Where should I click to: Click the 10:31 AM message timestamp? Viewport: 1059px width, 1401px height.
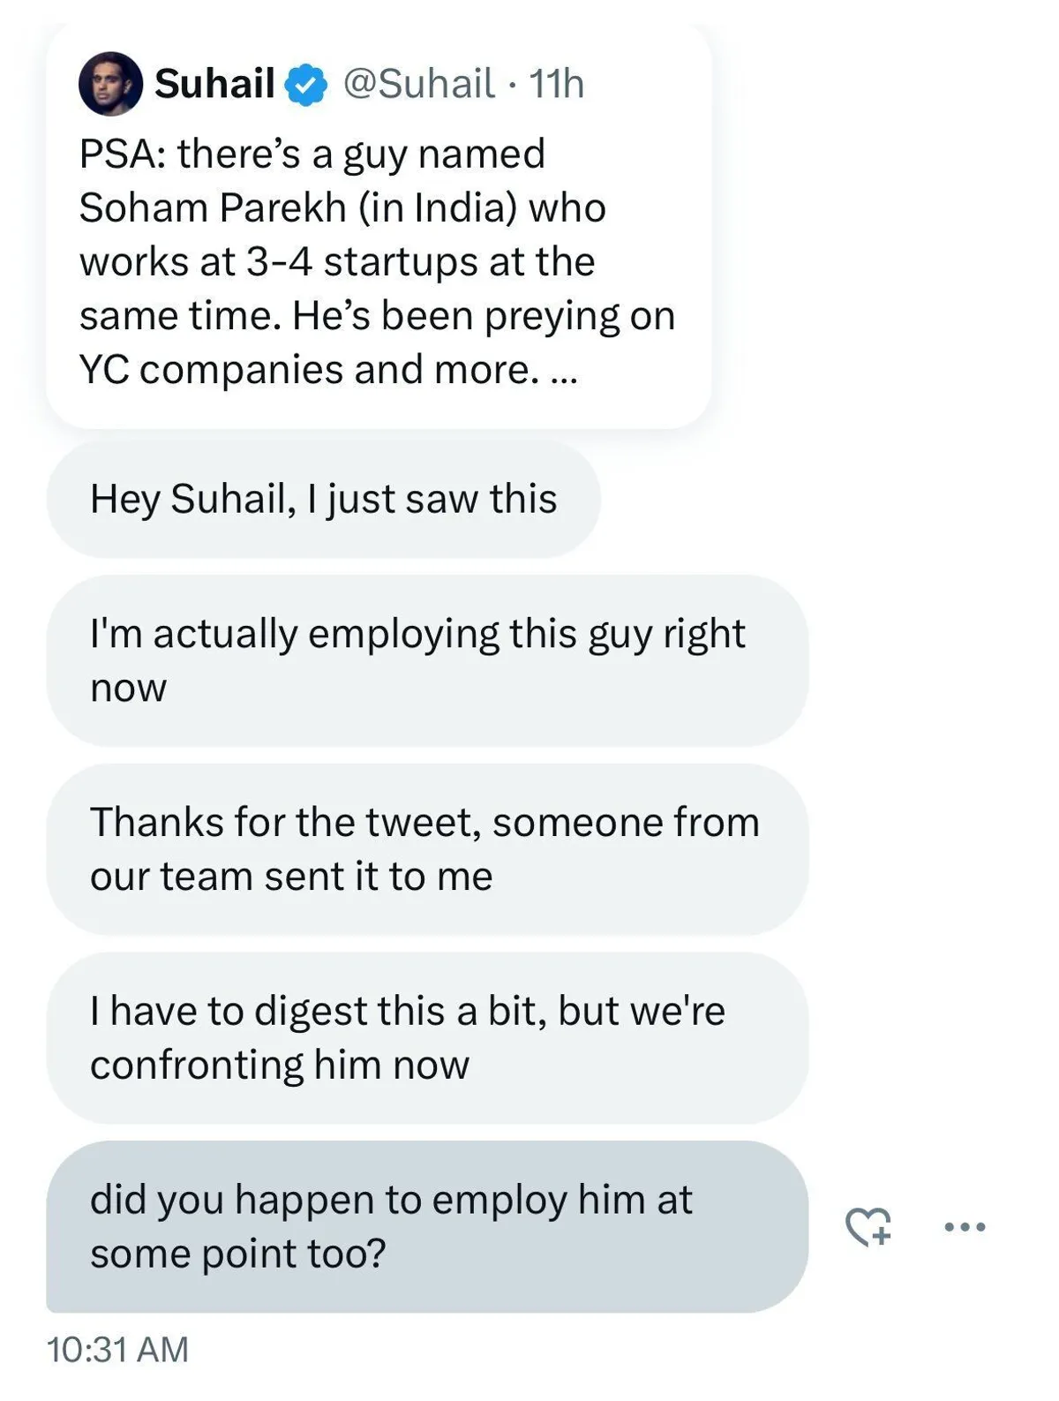pos(117,1350)
